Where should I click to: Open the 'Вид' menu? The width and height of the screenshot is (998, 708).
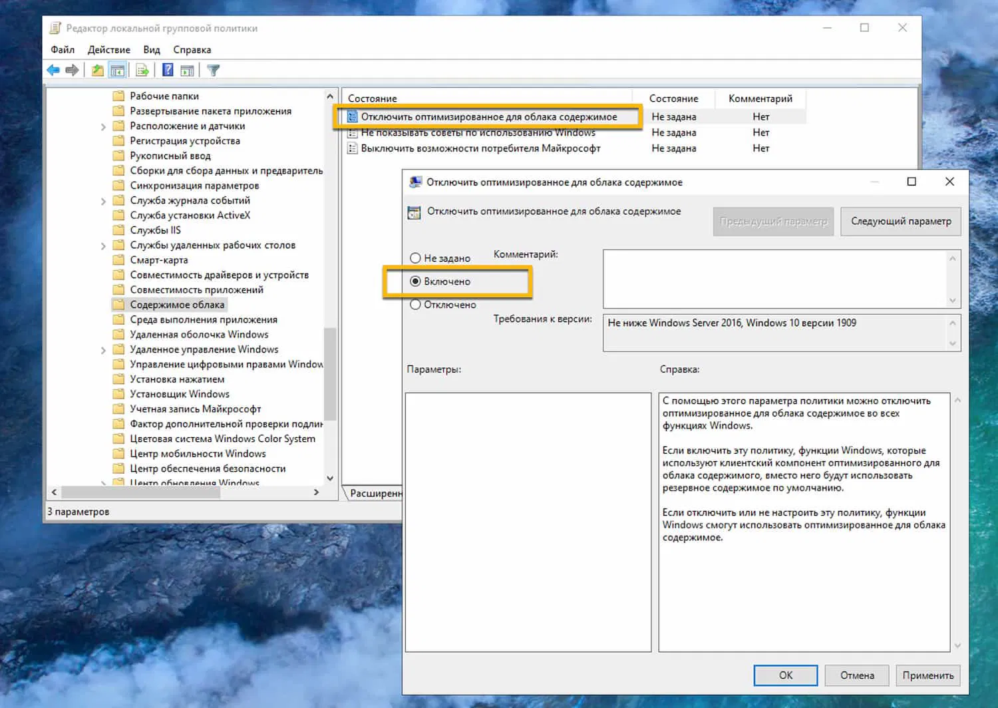pyautogui.click(x=152, y=50)
